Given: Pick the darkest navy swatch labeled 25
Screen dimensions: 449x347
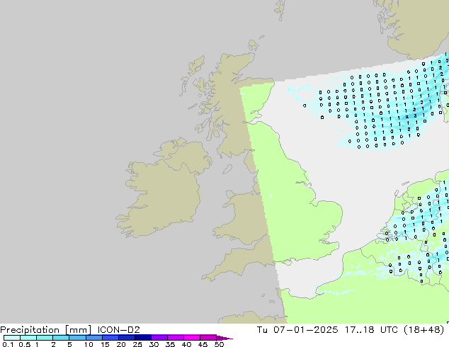Looking at the screenshot, I should [x=143, y=338].
